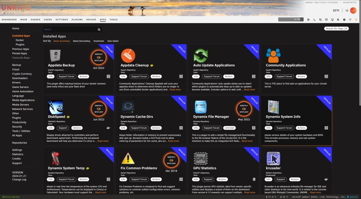361x199 pixels.
Task: Click the pencil edit icon in top toolbar
Action: click(x=350, y=20)
